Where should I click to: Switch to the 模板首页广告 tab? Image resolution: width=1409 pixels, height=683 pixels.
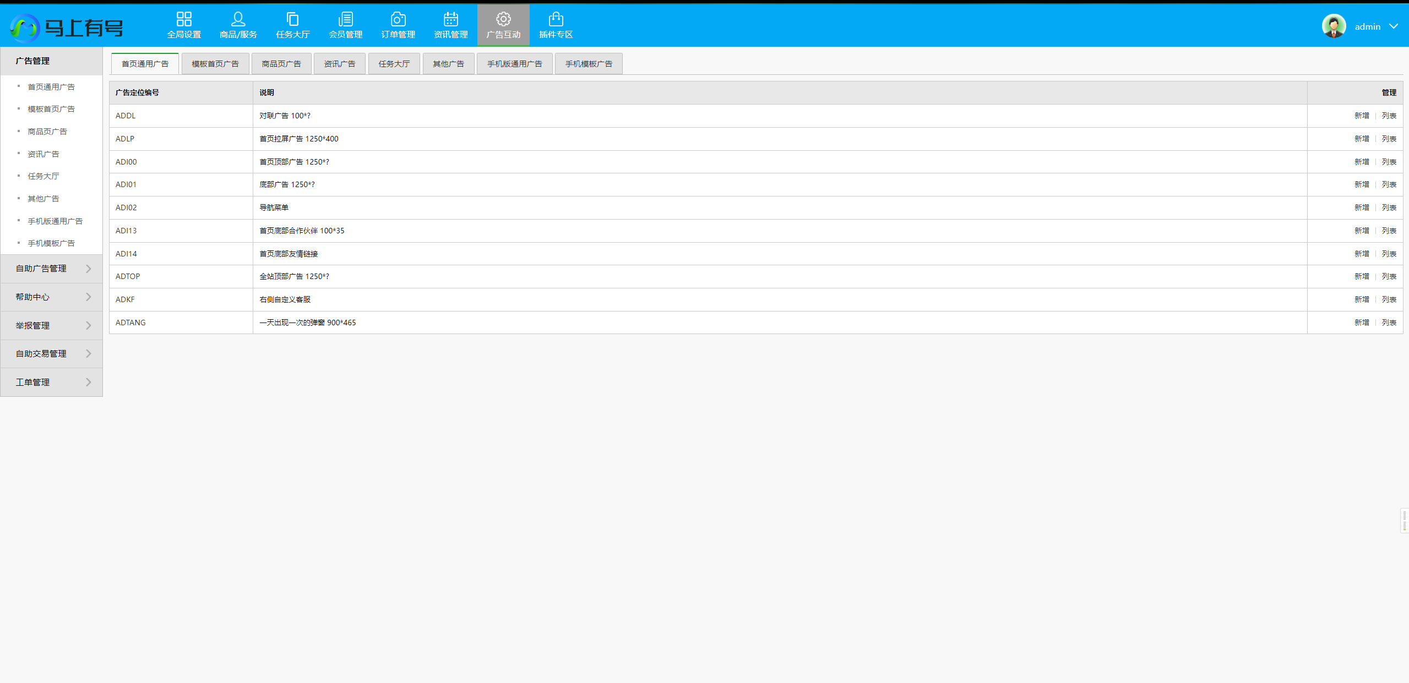coord(215,64)
